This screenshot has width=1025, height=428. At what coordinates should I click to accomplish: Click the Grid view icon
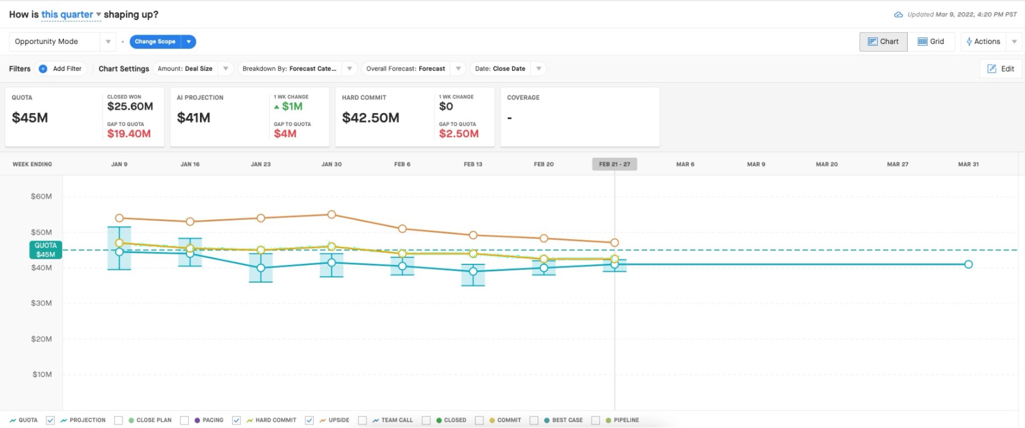922,42
